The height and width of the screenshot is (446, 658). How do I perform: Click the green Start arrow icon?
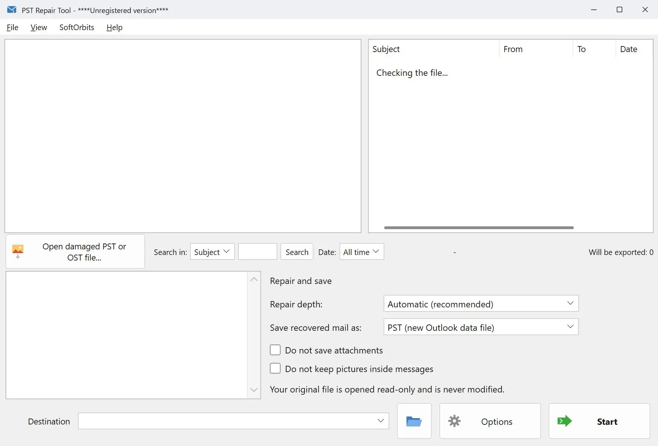(x=564, y=421)
